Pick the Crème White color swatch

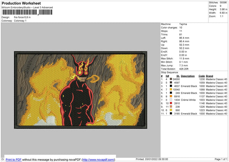pos(171,100)
